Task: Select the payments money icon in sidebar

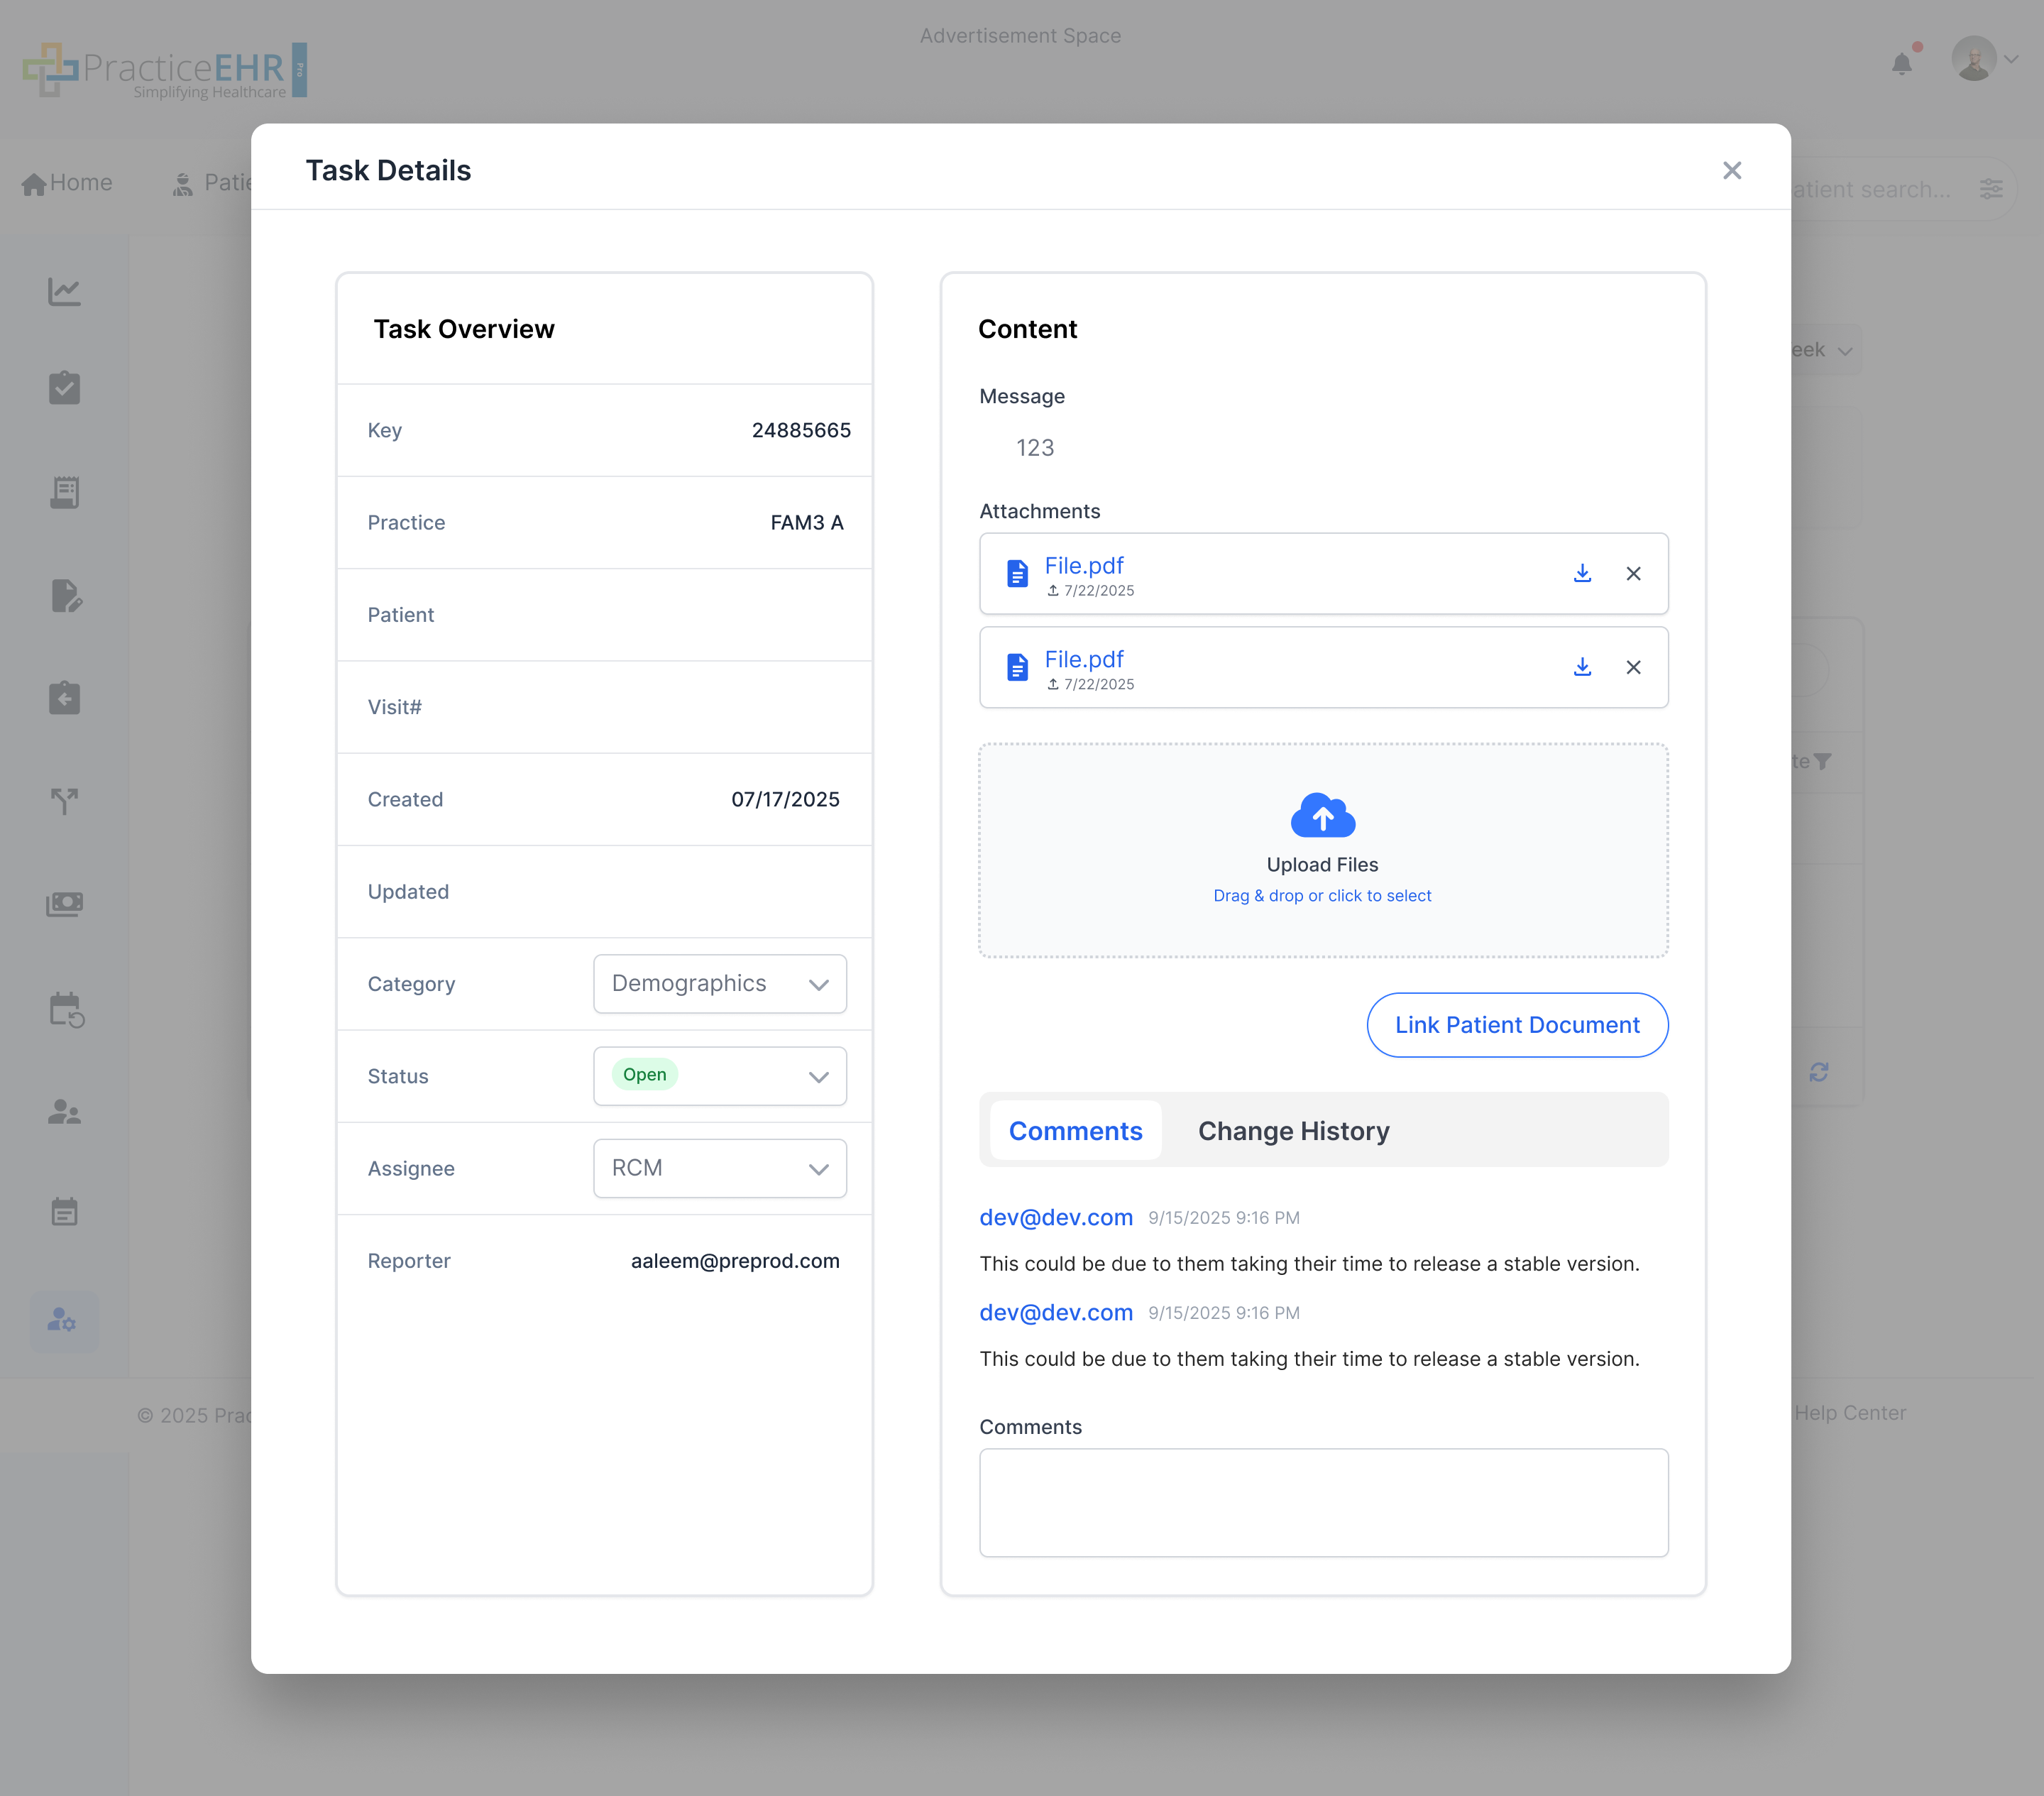Action: coord(64,904)
